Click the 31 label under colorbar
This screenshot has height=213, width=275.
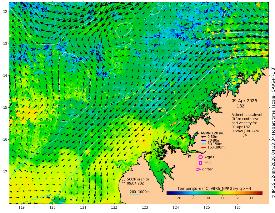222,198
